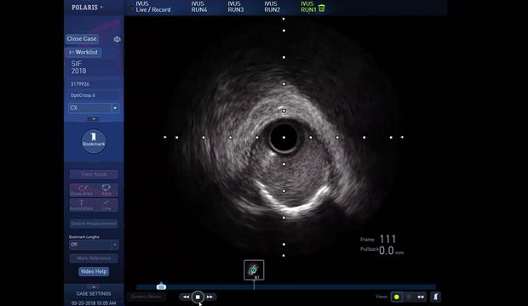Viewport: 528px width, 306px height.
Task: Switch to dual-dot side-by-side view
Action: coord(421,297)
